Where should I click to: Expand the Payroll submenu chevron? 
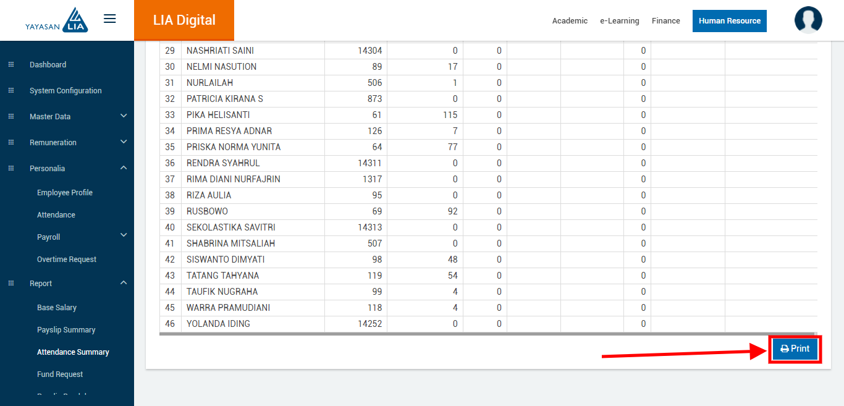pos(124,235)
